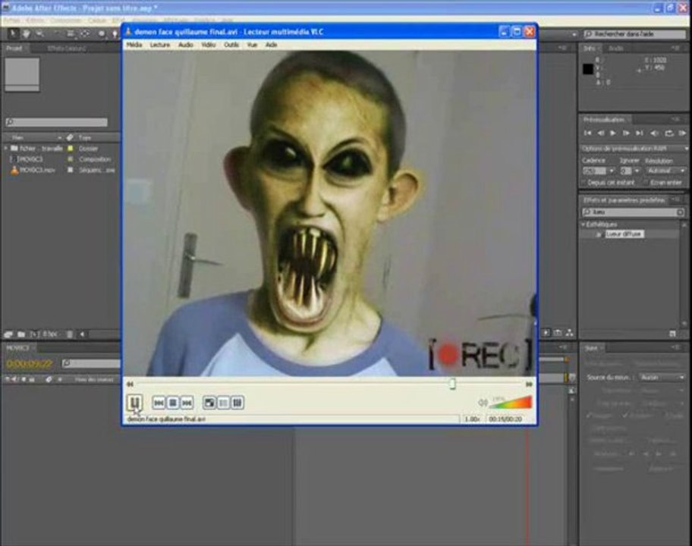Collapse the Esthétiques effects category

583,224
